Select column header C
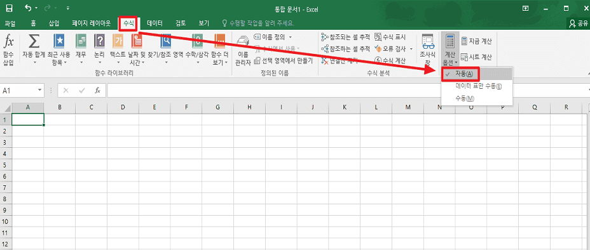 pos(91,107)
